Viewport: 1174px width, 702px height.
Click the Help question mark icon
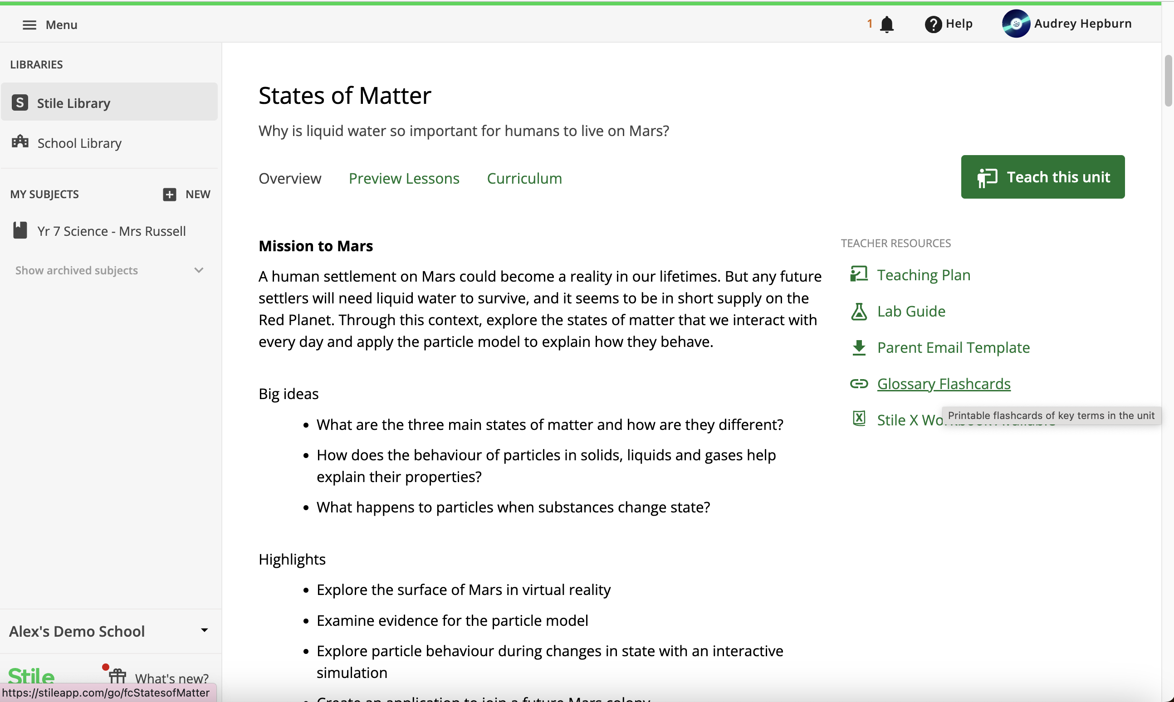[x=933, y=24]
